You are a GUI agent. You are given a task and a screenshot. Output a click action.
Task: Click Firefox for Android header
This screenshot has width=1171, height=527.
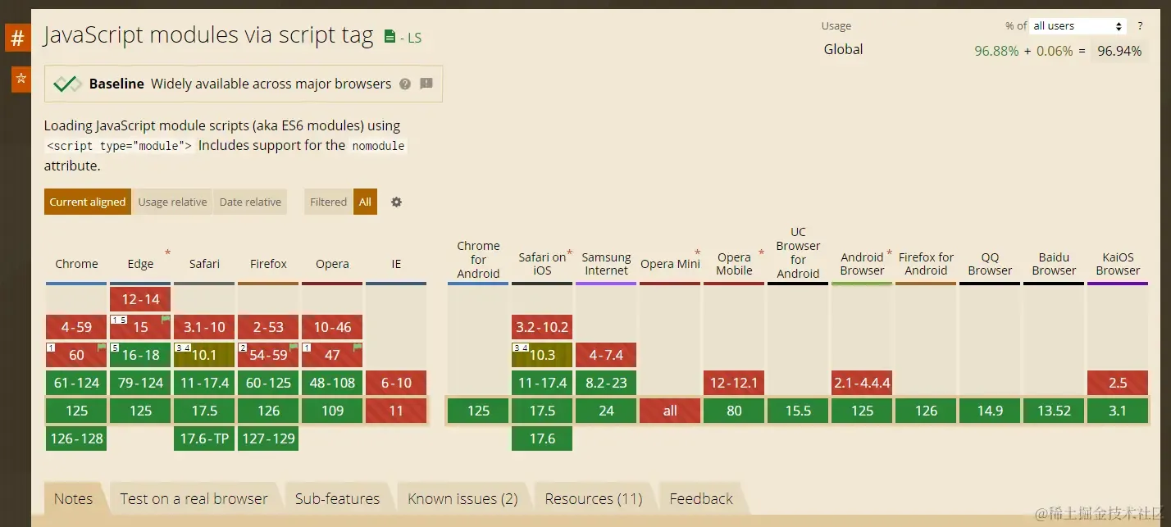point(926,263)
